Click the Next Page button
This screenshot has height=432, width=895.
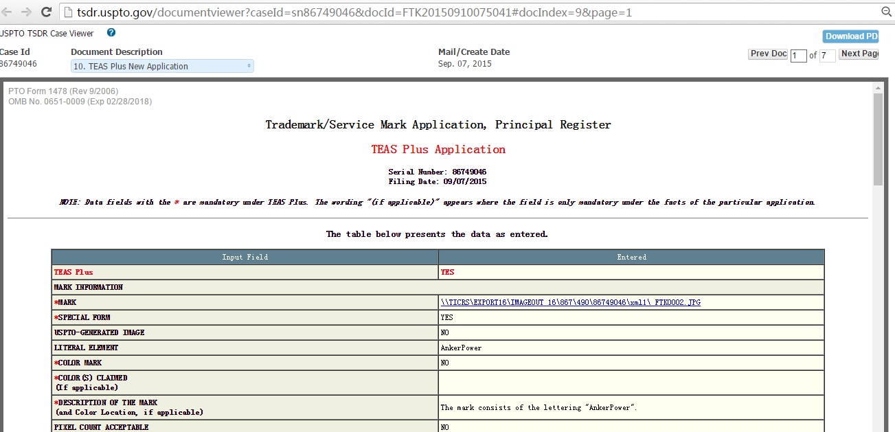[x=859, y=54]
